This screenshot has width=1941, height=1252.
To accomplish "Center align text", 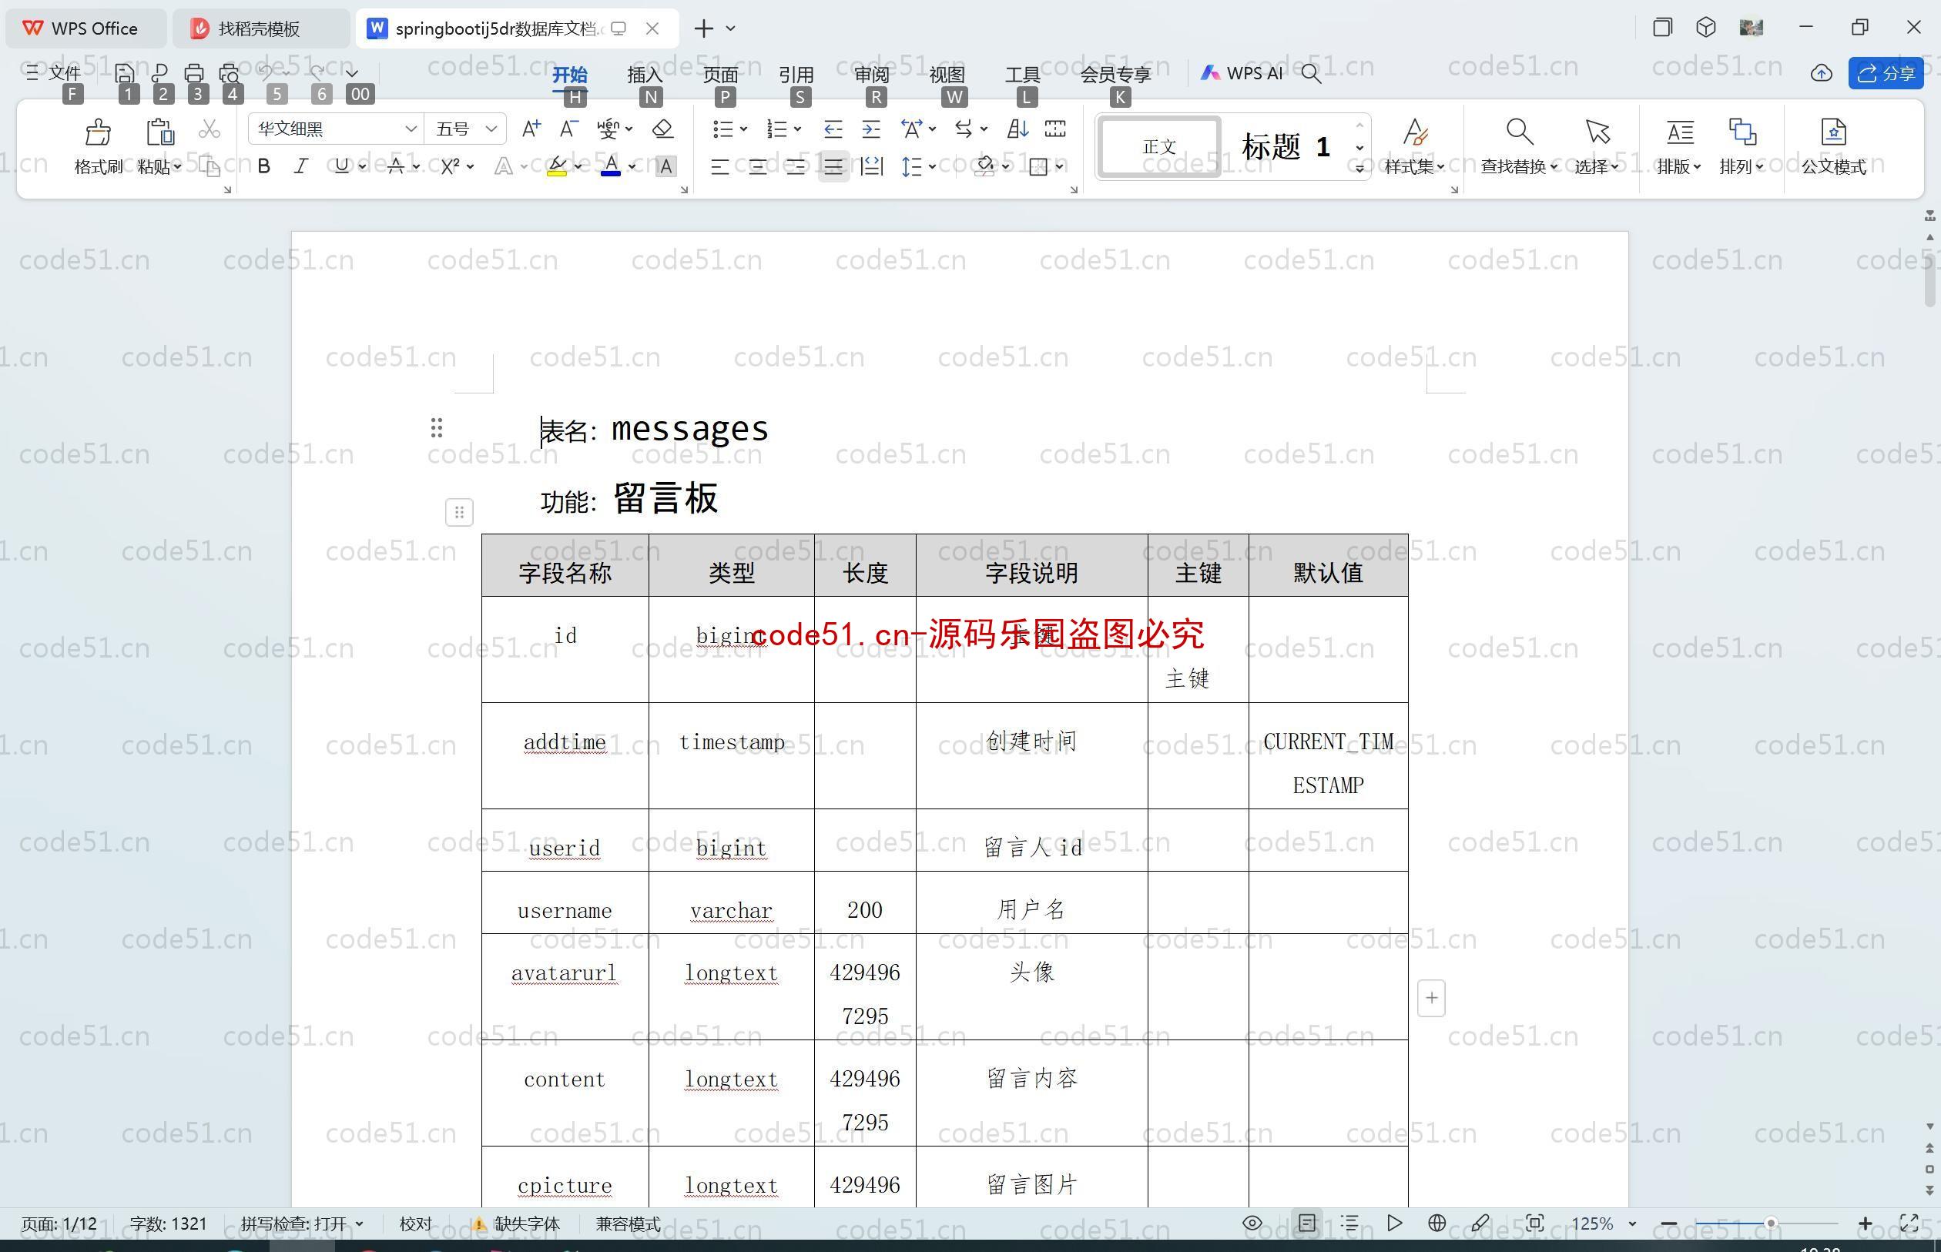I will tap(757, 168).
